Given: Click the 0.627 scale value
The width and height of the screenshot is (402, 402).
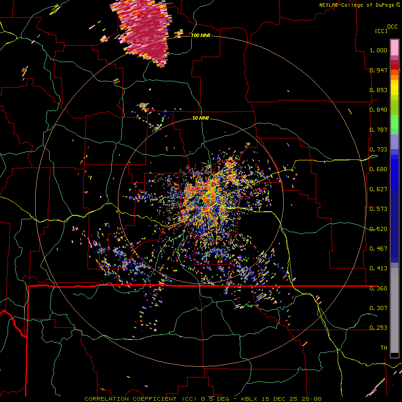Looking at the screenshot, I should [x=378, y=189].
